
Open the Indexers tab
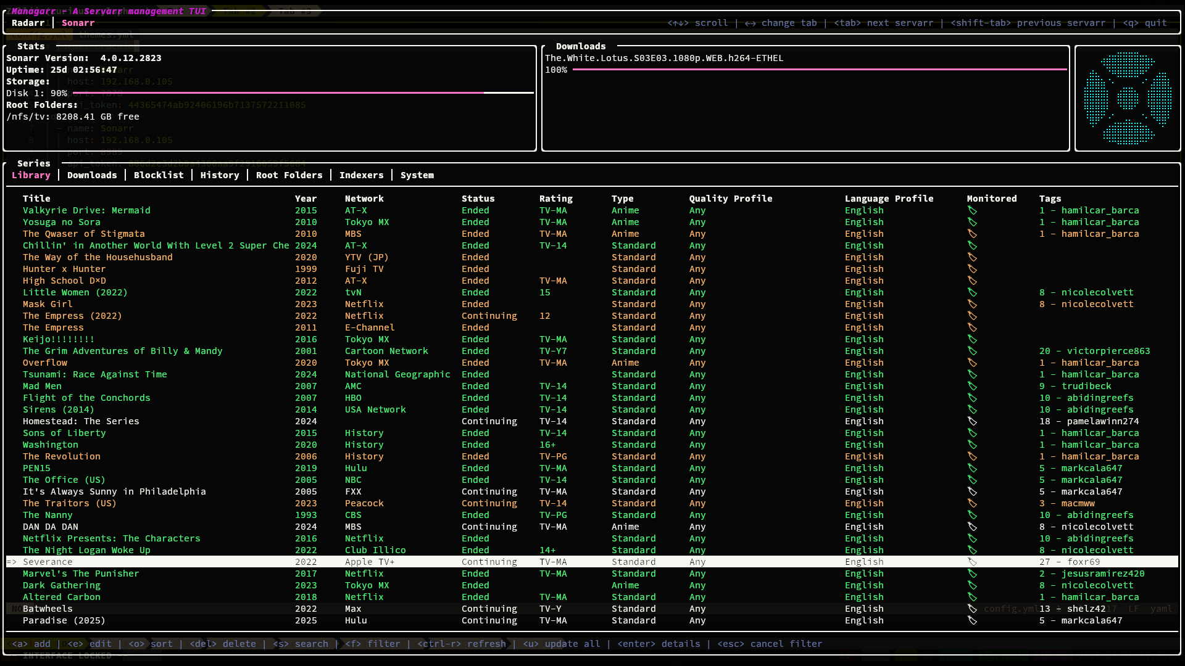coord(361,175)
